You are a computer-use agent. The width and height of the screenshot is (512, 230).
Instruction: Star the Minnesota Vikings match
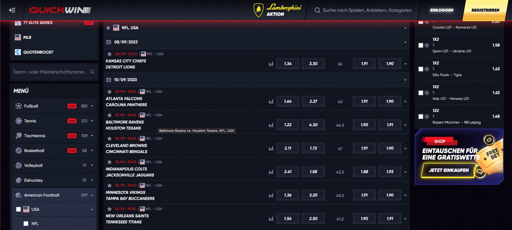109,186
